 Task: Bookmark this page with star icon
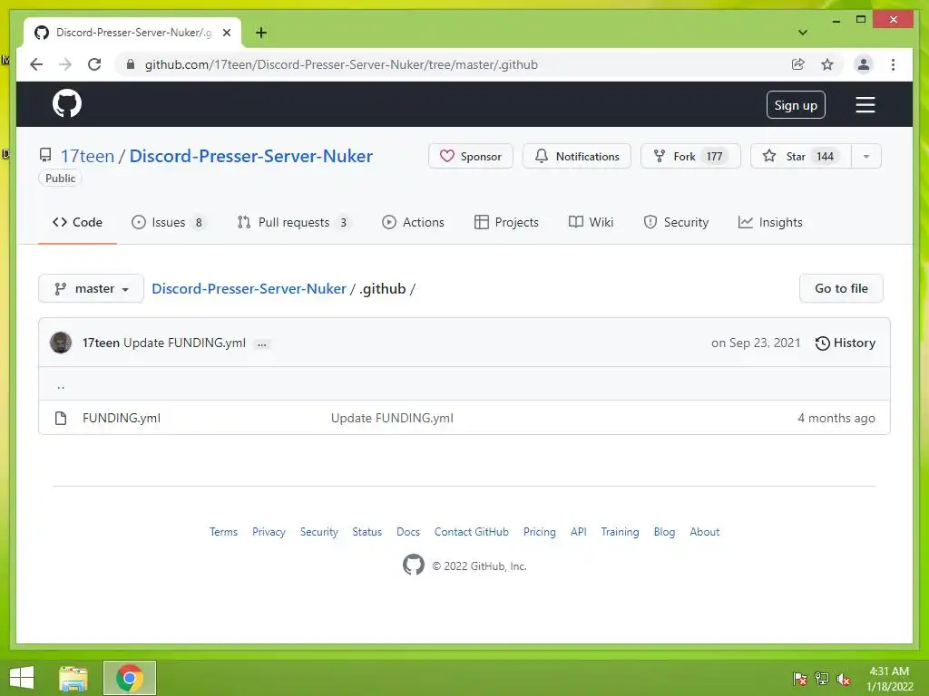(827, 64)
